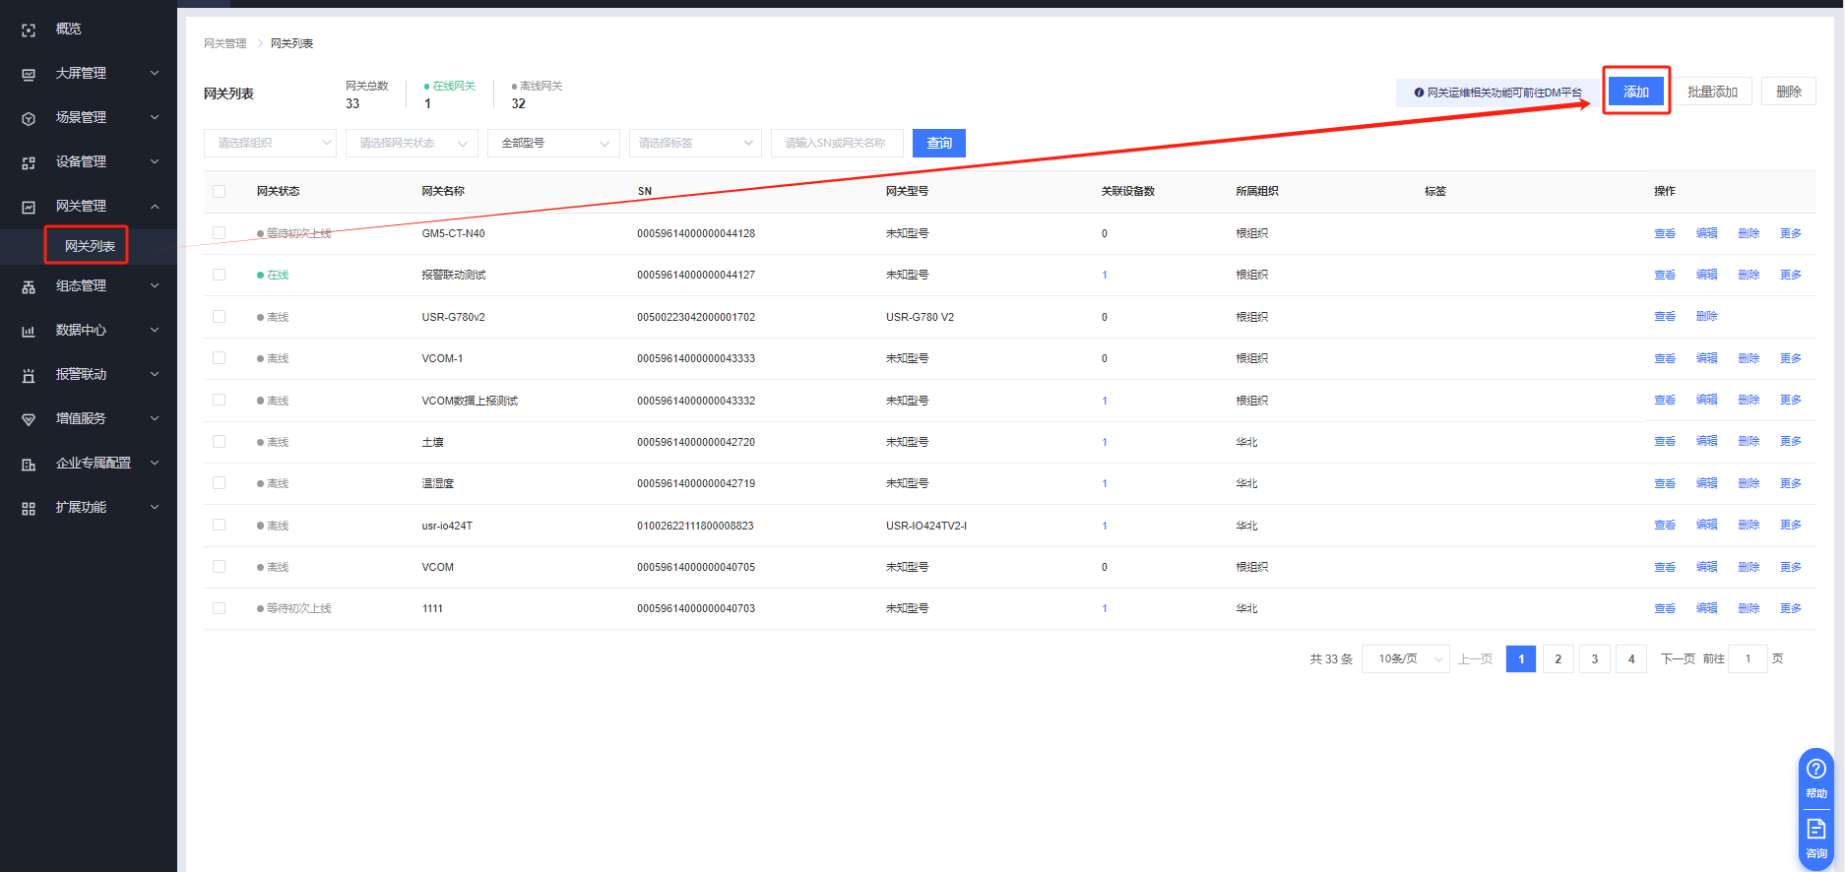
Task: Go to page 3 in pagination
Action: tap(1594, 659)
